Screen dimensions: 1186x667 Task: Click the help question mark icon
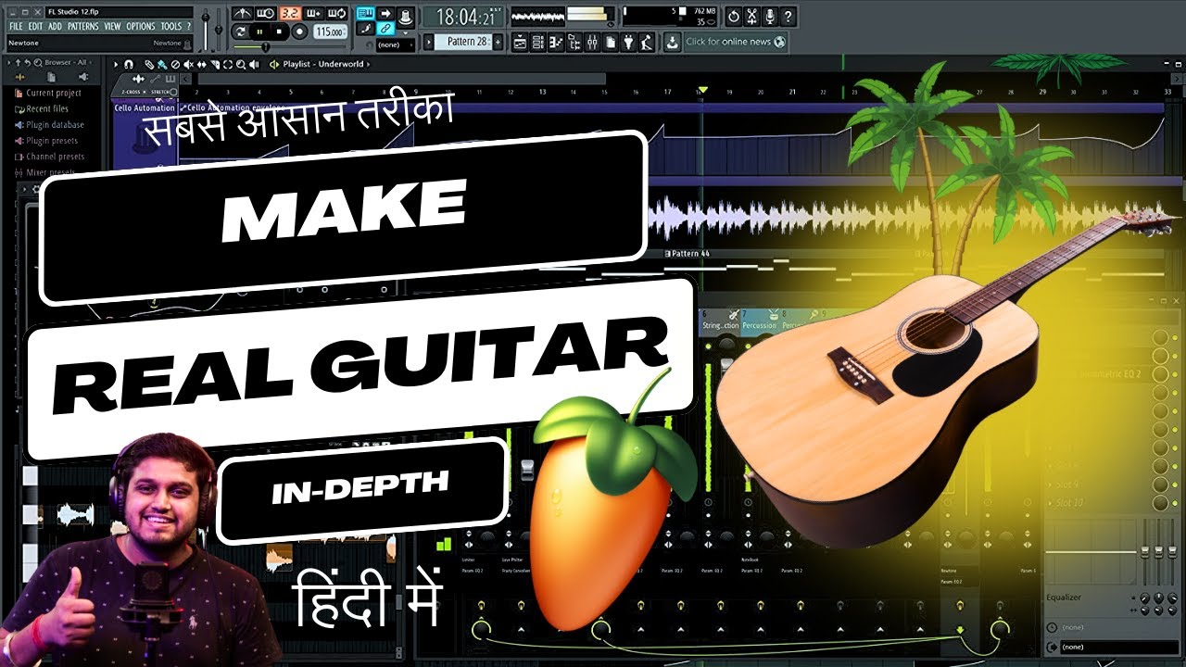coord(789,17)
